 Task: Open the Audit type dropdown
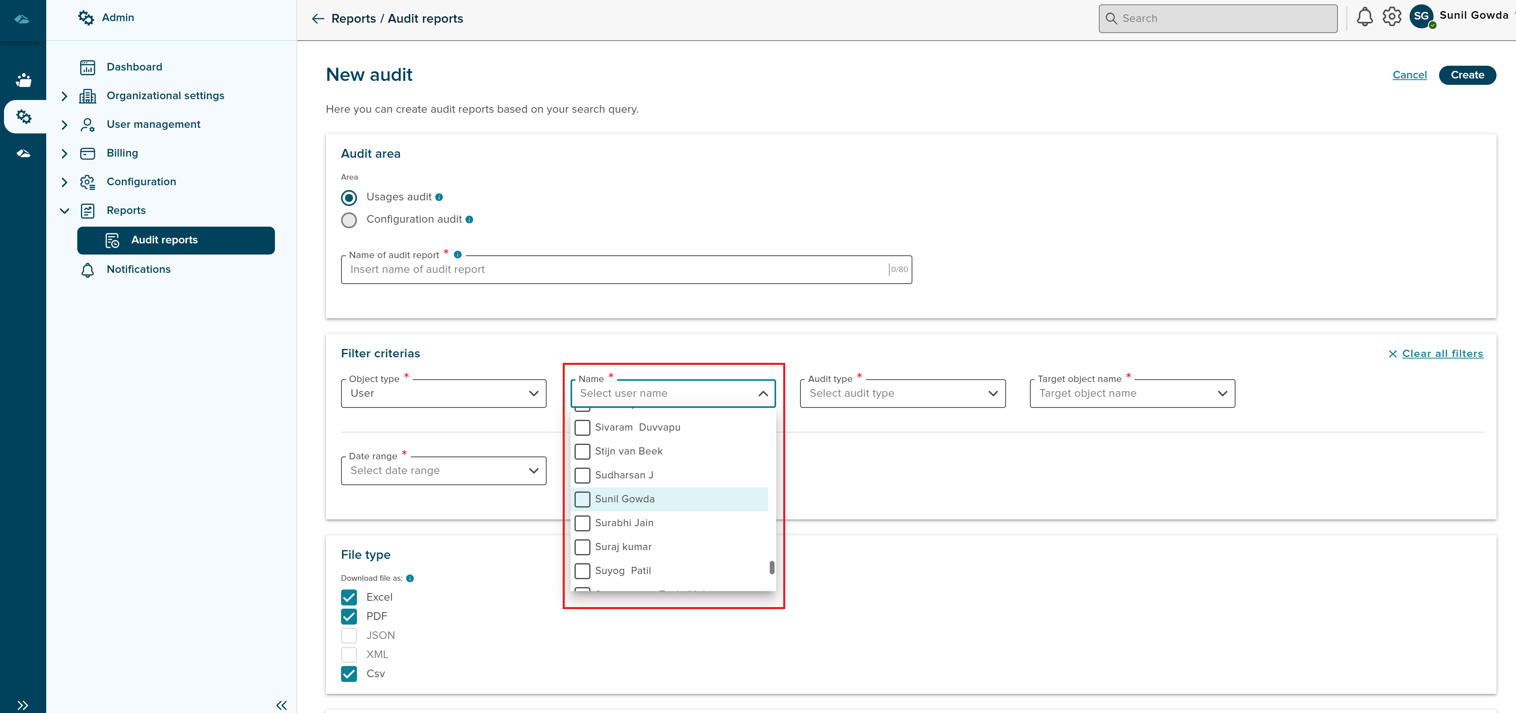(902, 394)
